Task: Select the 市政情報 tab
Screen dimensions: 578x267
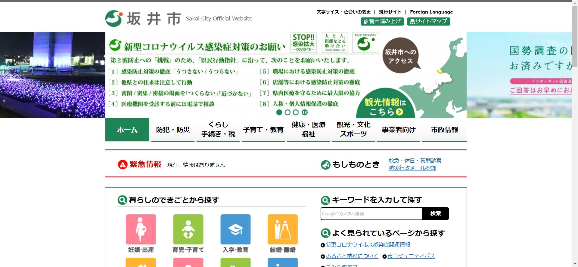Action: click(x=444, y=130)
